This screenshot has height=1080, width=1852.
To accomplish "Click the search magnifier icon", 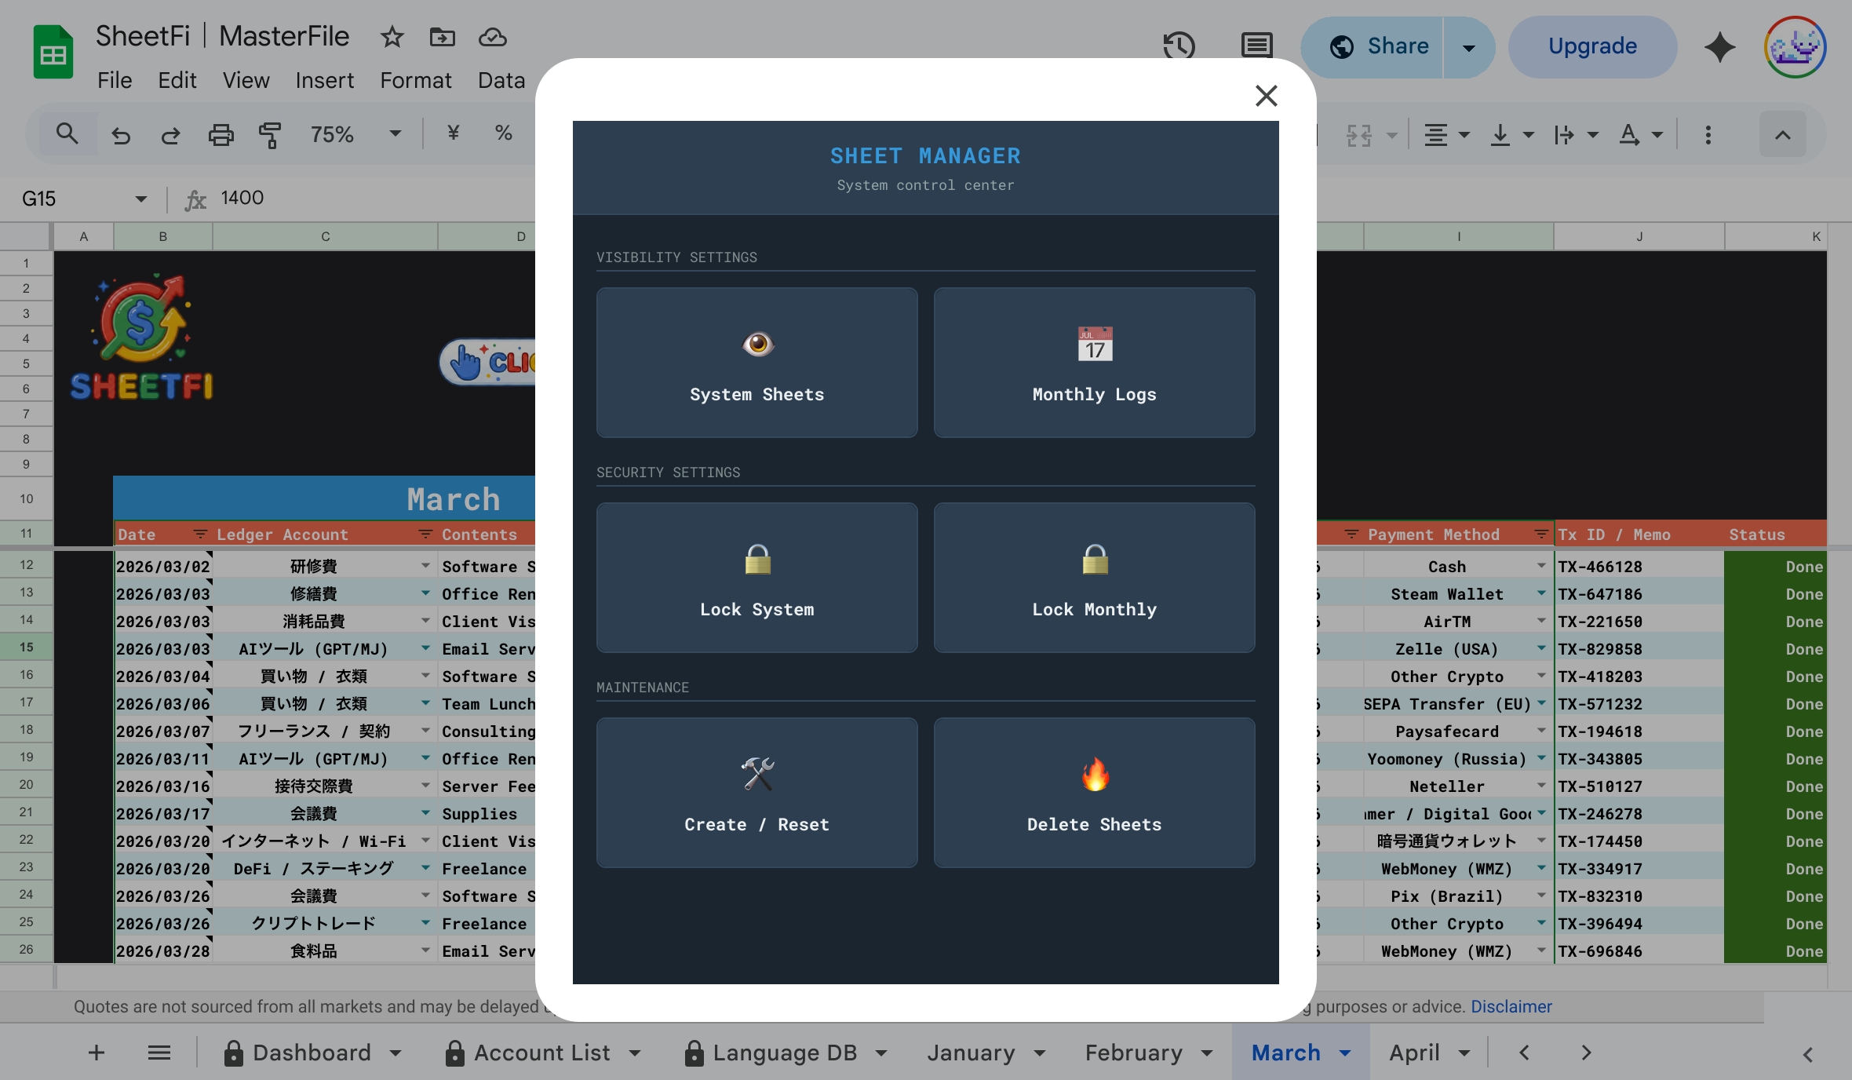I will (x=67, y=134).
